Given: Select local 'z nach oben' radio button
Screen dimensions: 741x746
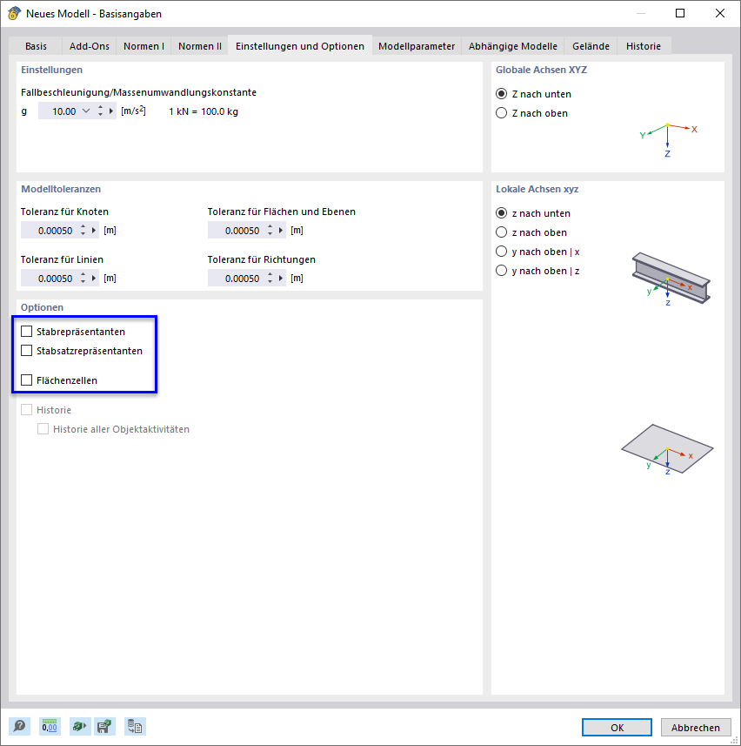Looking at the screenshot, I should [x=502, y=232].
